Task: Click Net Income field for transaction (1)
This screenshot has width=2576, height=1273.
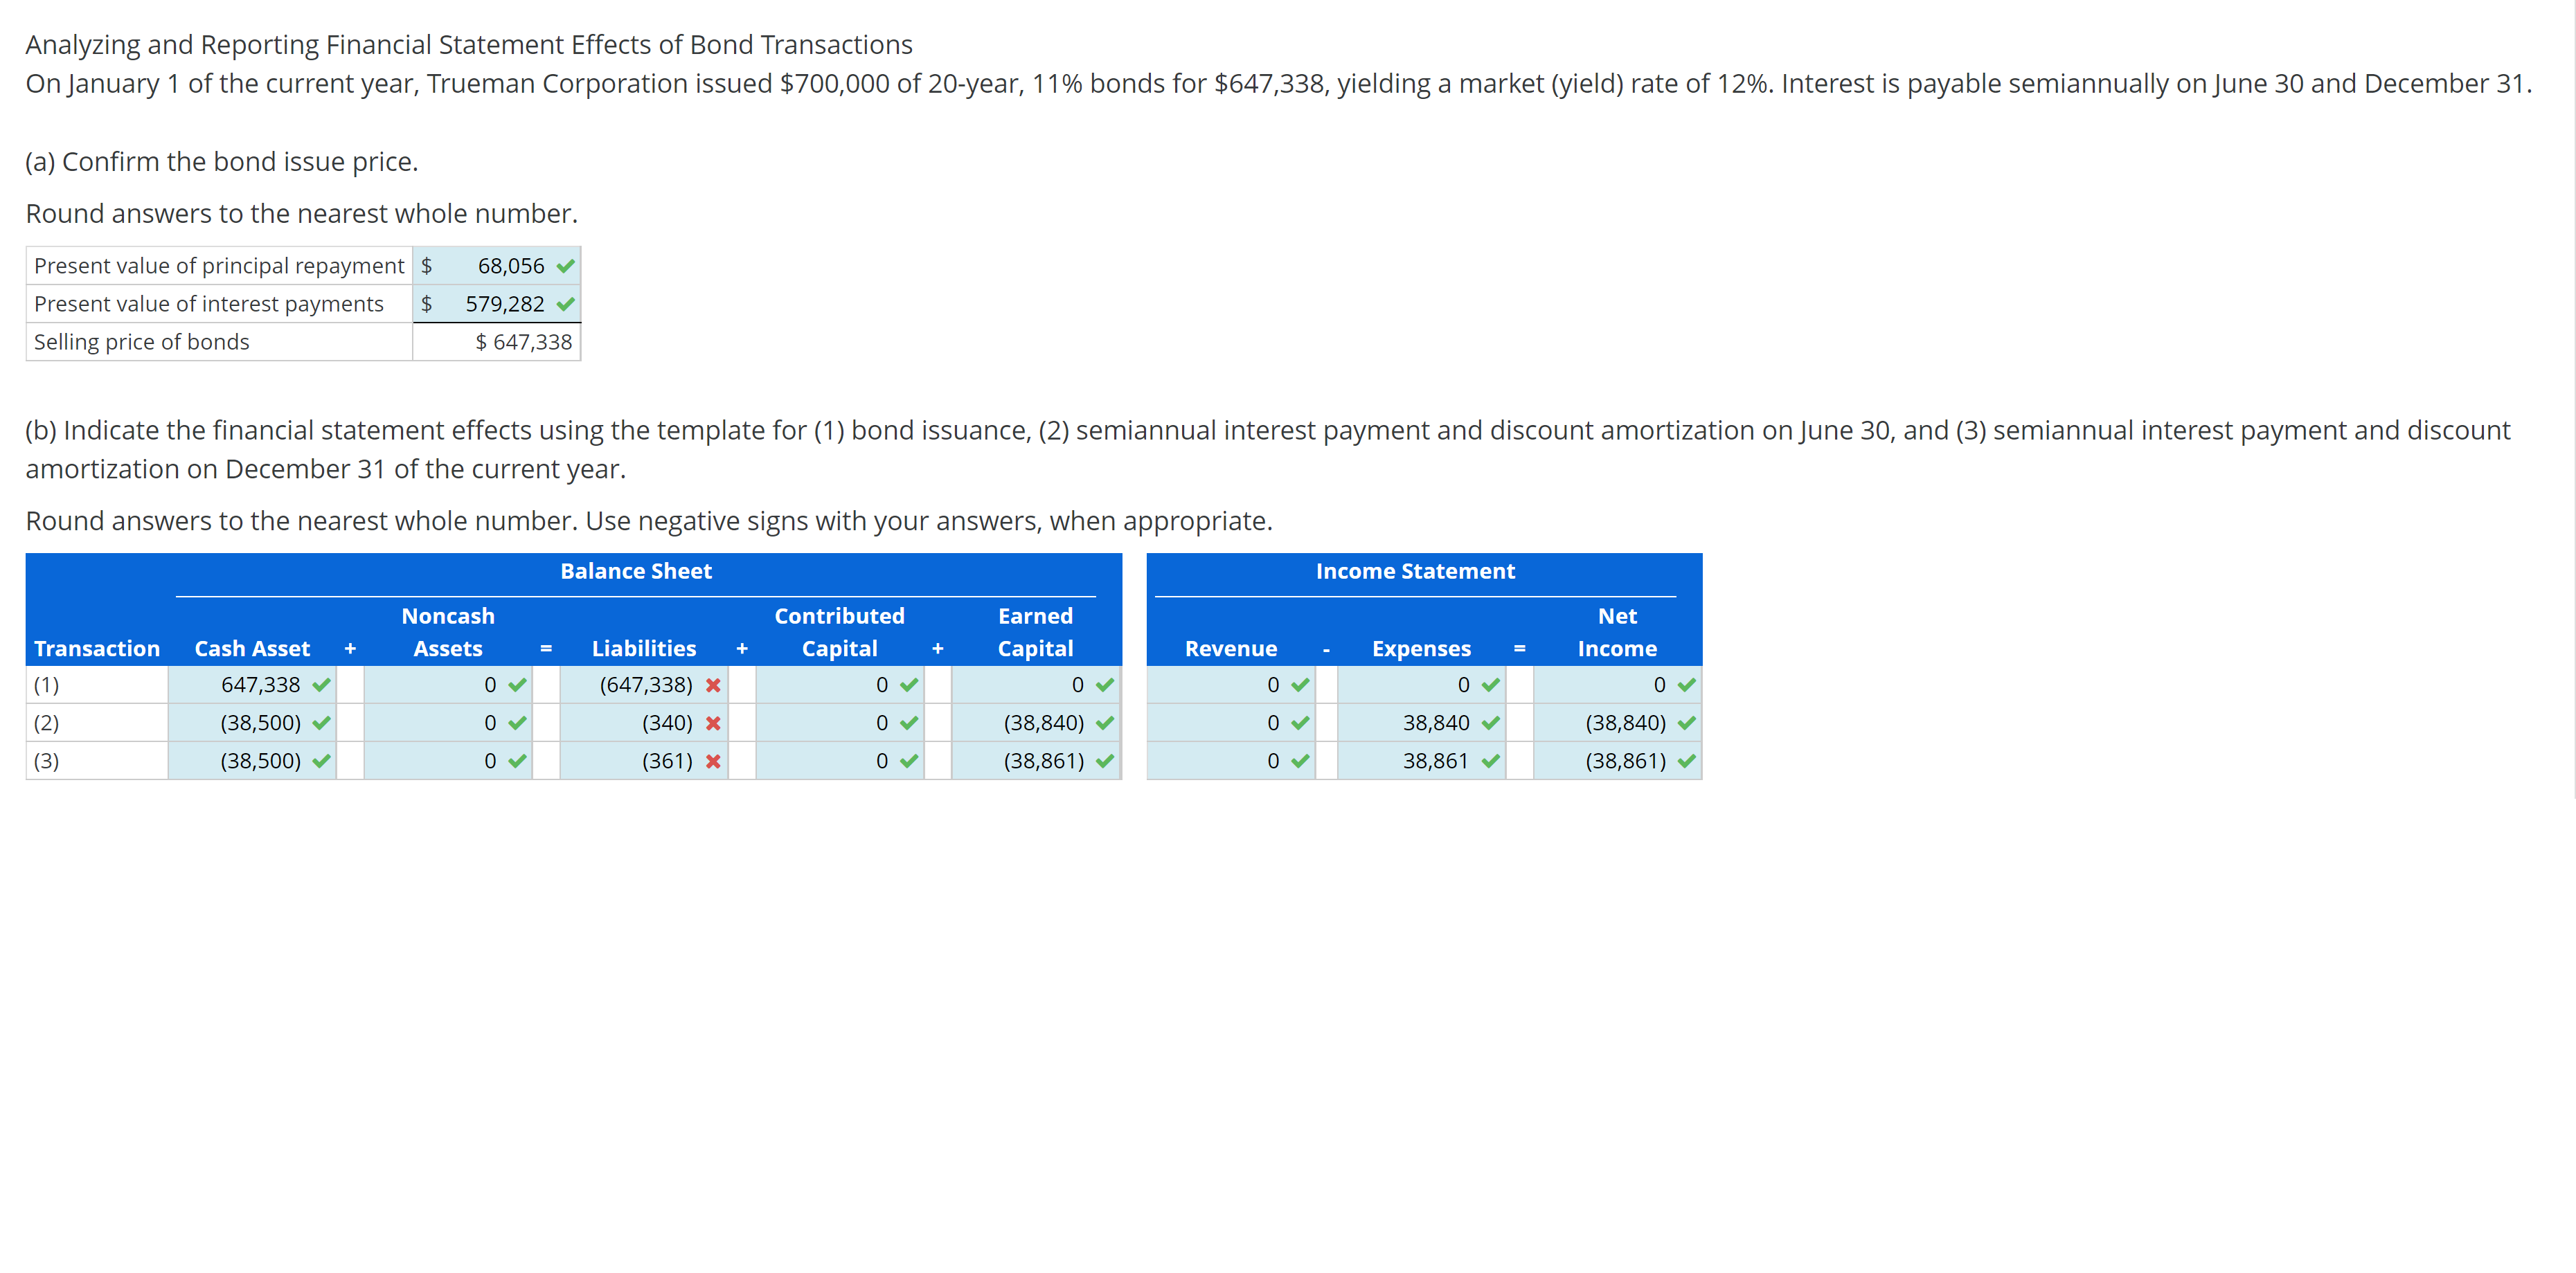Action: click(1618, 685)
